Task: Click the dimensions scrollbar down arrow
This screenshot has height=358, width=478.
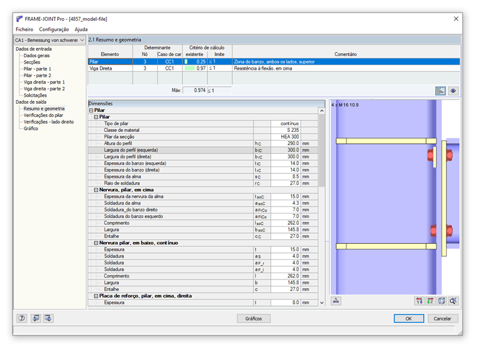Action: [321, 303]
